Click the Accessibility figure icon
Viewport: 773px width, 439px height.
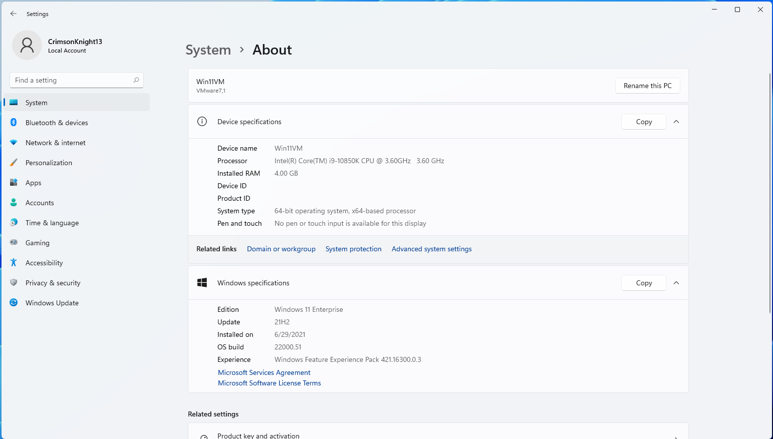click(14, 263)
